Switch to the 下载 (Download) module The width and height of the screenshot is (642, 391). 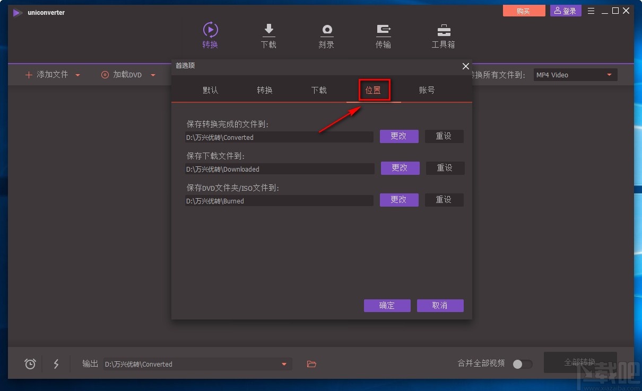[x=268, y=36]
